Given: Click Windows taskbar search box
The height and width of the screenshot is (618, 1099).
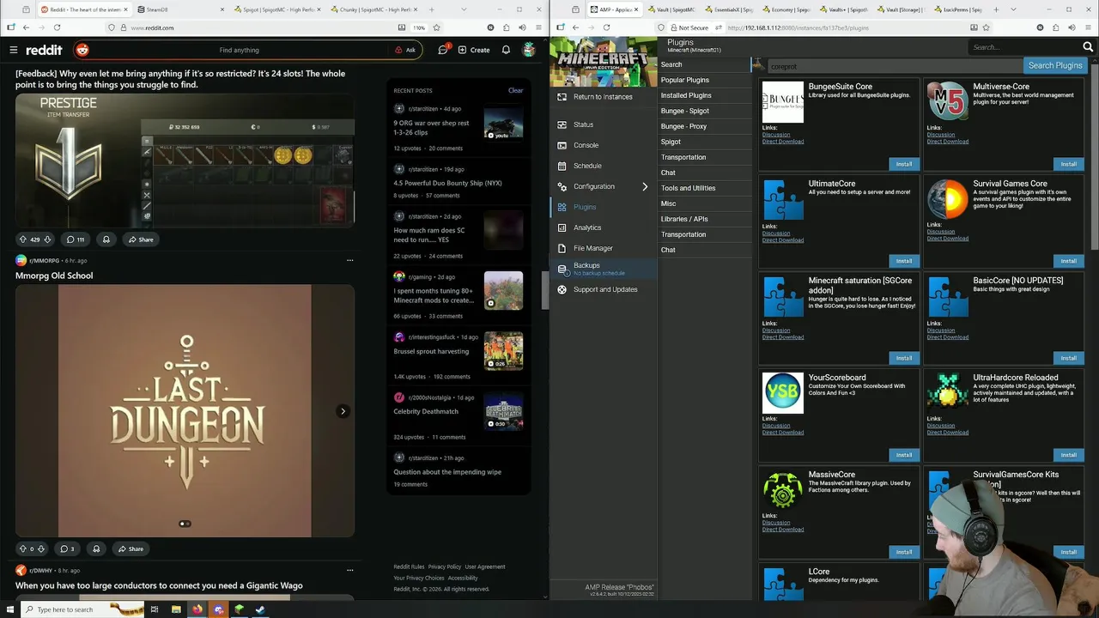Looking at the screenshot, I should [84, 609].
